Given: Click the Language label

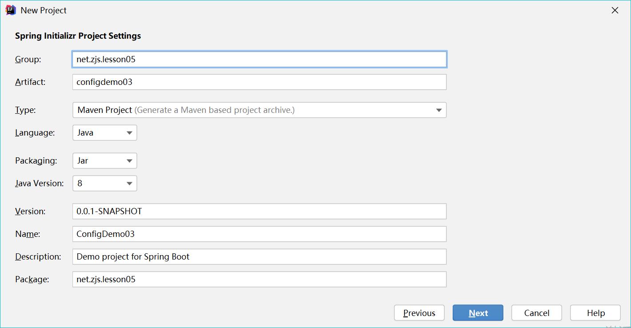Looking at the screenshot, I should pyautogui.click(x=35, y=133).
